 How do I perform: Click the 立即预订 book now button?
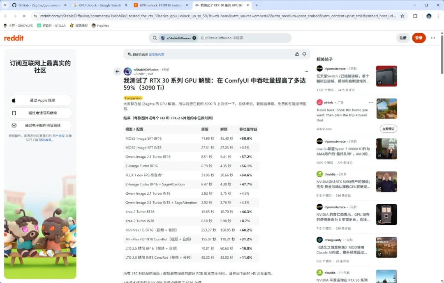pyautogui.click(x=388, y=129)
